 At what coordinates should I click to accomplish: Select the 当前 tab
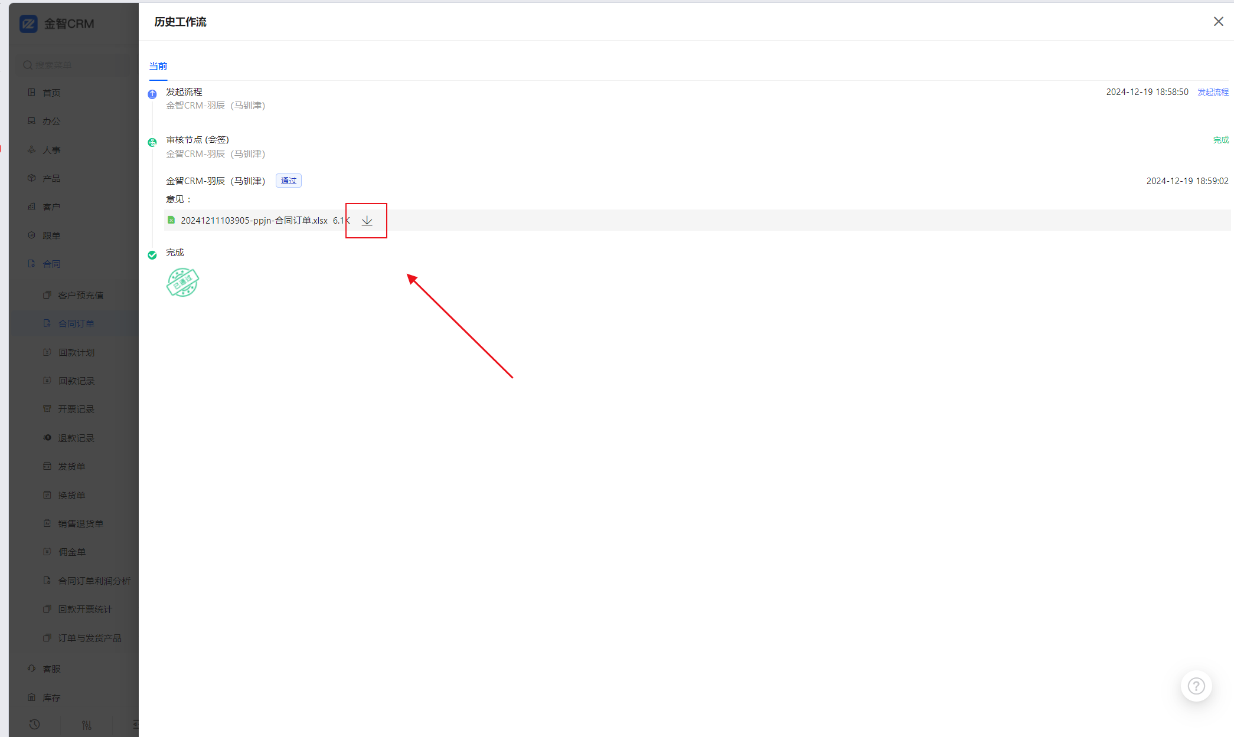[158, 66]
